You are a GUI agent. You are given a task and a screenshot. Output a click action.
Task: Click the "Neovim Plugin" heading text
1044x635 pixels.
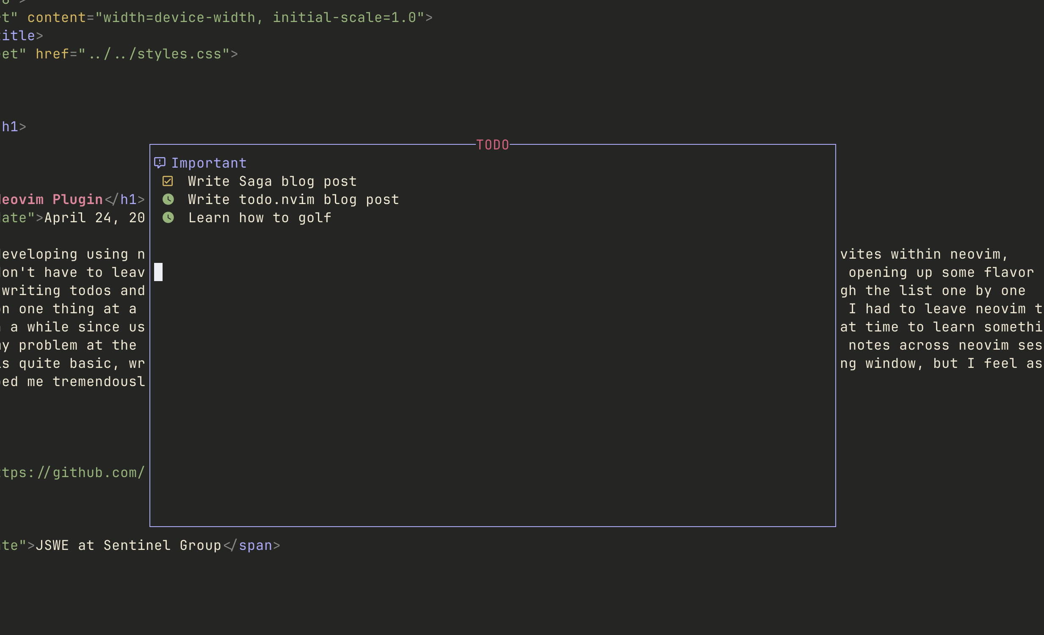[x=52, y=199]
